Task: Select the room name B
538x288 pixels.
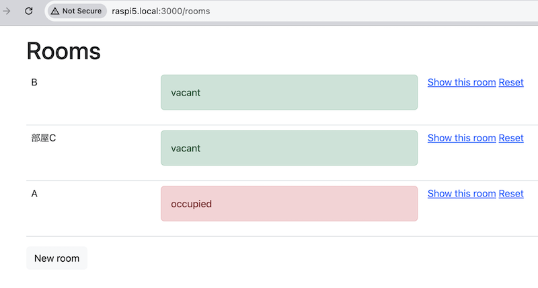Action: pos(34,83)
